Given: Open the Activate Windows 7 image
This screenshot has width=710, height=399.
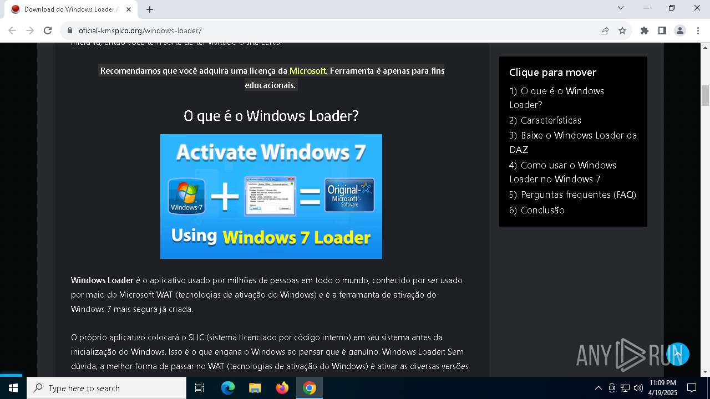Looking at the screenshot, I should pyautogui.click(x=271, y=196).
